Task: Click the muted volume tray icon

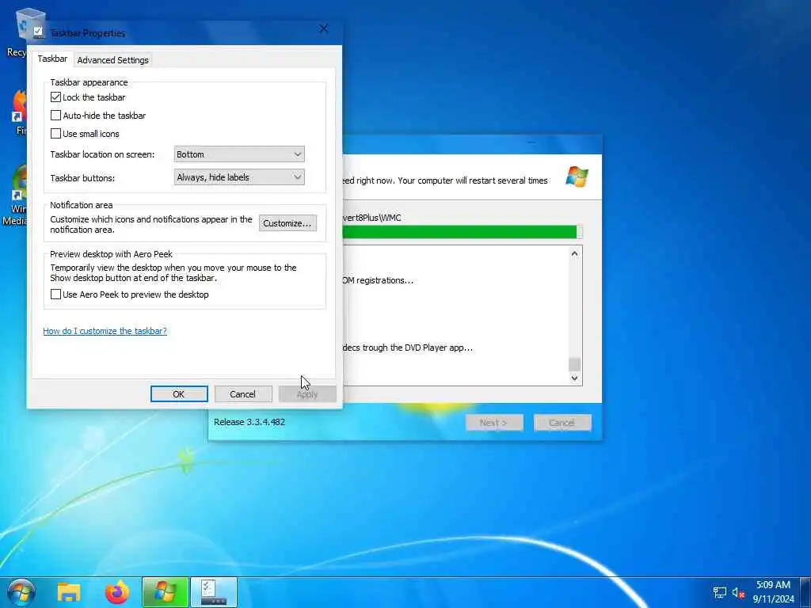Action: point(738,593)
